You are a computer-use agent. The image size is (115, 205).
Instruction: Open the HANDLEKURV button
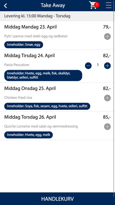pyautogui.click(x=58, y=199)
